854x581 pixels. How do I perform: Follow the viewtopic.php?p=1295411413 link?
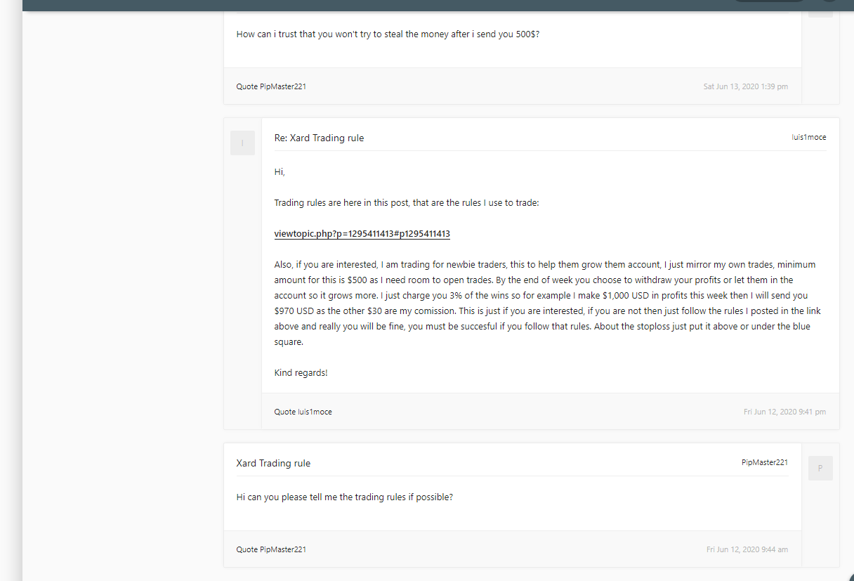coord(362,234)
